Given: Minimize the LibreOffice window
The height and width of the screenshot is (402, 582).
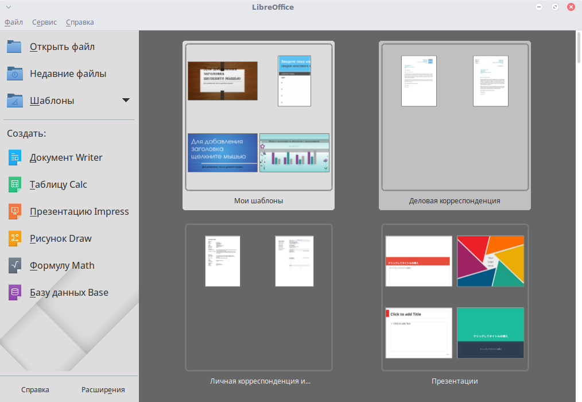Looking at the screenshot, I should (x=539, y=7).
